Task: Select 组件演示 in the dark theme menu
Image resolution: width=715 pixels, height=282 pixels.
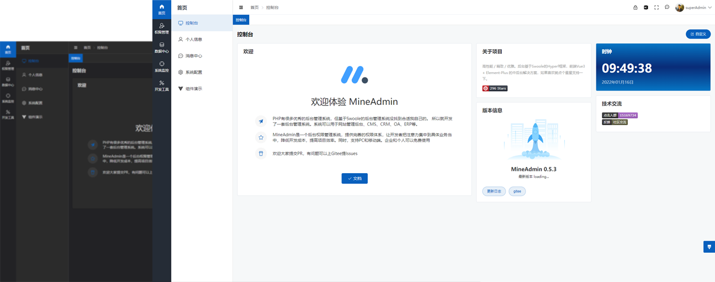Action: pos(43,117)
